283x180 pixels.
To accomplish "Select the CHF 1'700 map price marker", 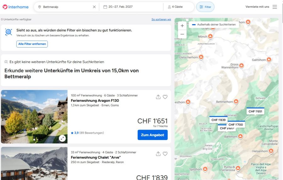I will coord(236,125).
